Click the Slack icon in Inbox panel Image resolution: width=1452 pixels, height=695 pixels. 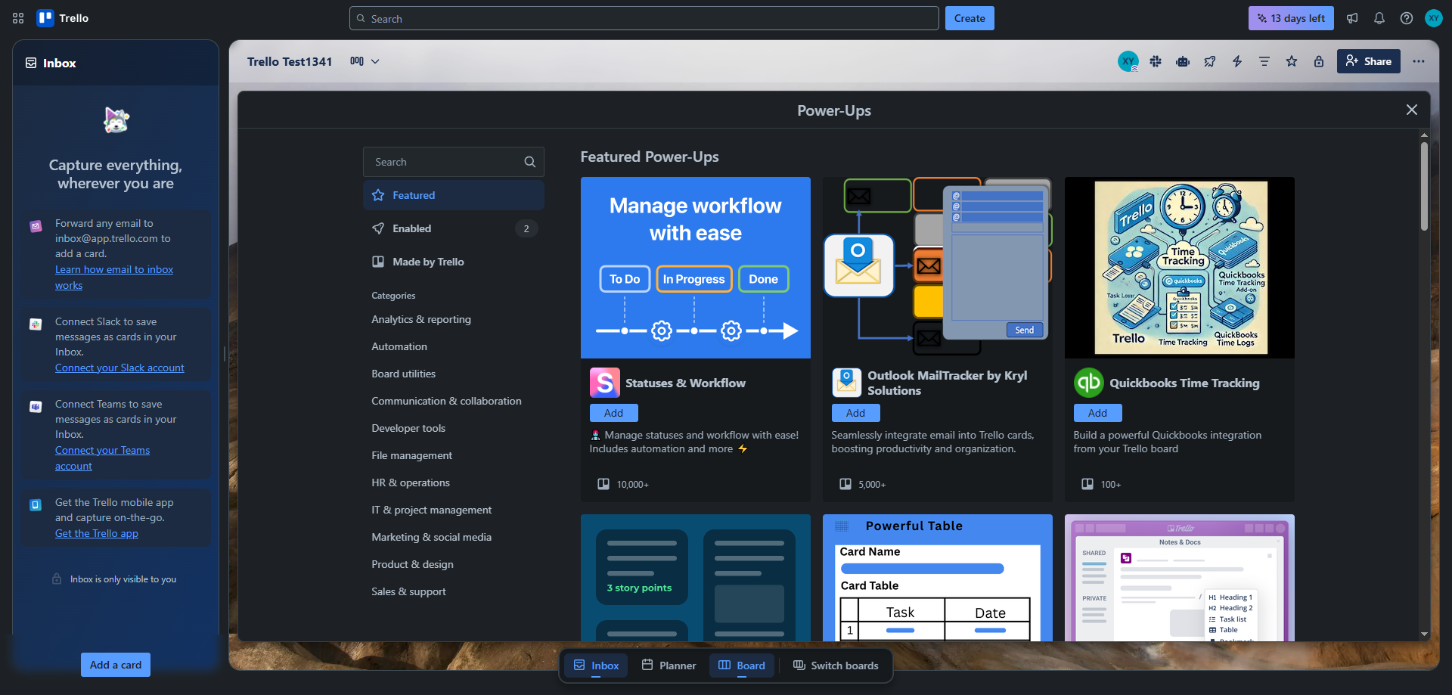click(x=36, y=324)
